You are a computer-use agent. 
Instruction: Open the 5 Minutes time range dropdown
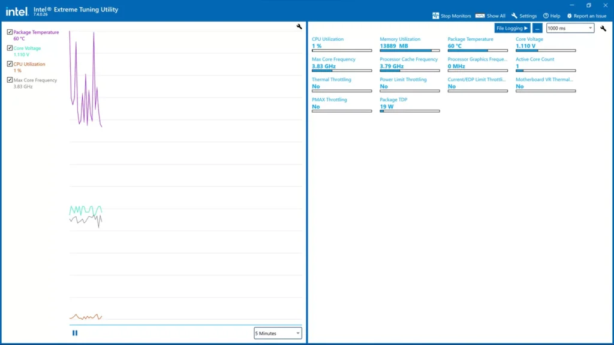(x=278, y=333)
